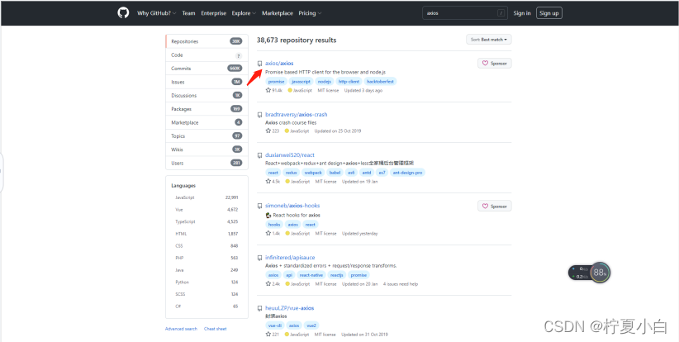This screenshot has width=679, height=342.
Task: Open Marketplace in the top navigation
Action: pos(278,13)
